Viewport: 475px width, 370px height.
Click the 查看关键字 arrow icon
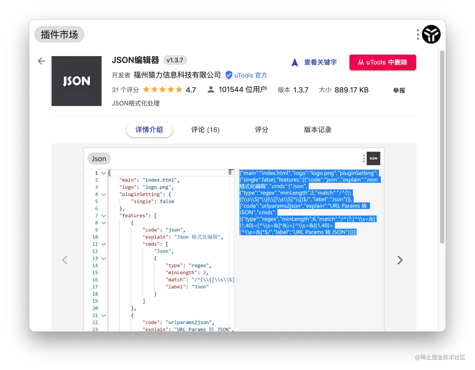(x=295, y=62)
